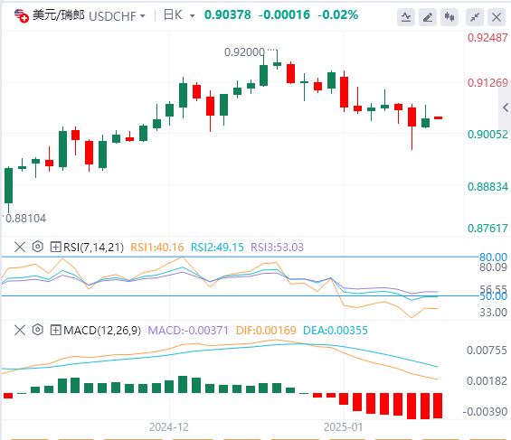Open the candlestick indicator settings icon

click(x=449, y=17)
